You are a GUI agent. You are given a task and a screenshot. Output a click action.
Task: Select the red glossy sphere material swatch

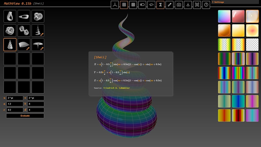238,16
